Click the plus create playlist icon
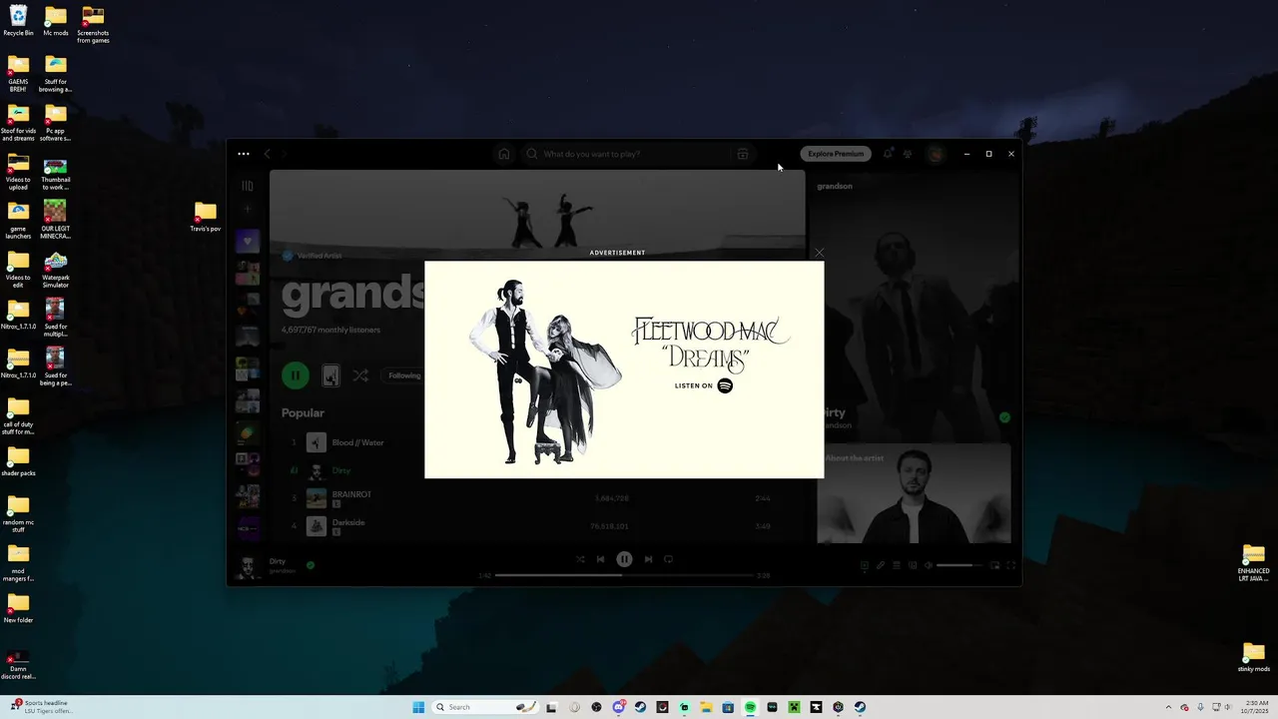This screenshot has width=1278, height=719. [247, 210]
